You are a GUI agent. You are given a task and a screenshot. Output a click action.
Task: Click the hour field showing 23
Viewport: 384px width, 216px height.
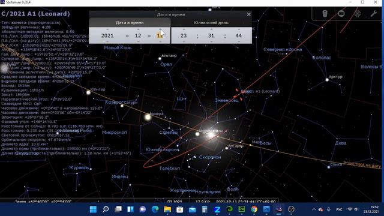184,36
